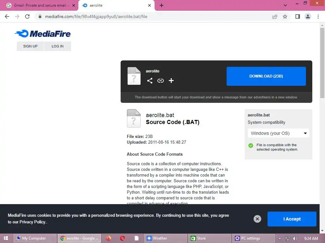325x243 pixels.
Task: Click the 'aerolite' file name in dark box
Action: (x=153, y=71)
